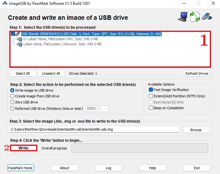Choose Create image from USB drive option
The width and height of the screenshot is (220, 174).
[x=35, y=96]
